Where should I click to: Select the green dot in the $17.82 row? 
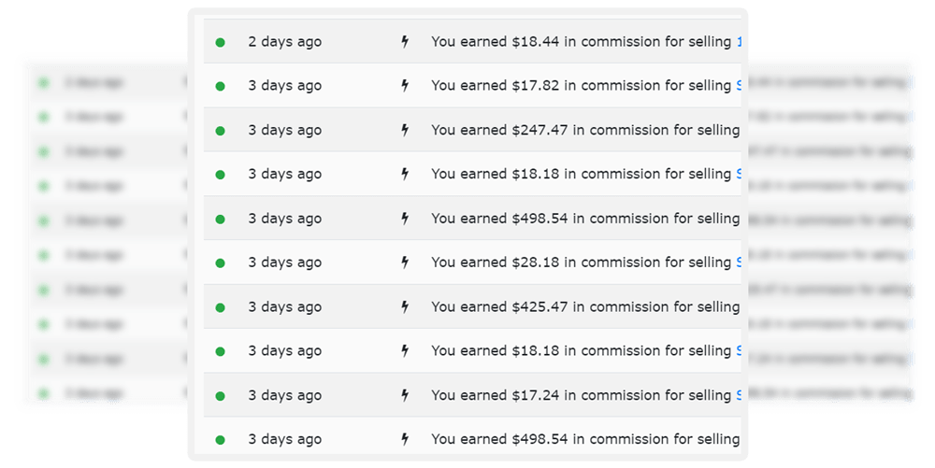[220, 86]
